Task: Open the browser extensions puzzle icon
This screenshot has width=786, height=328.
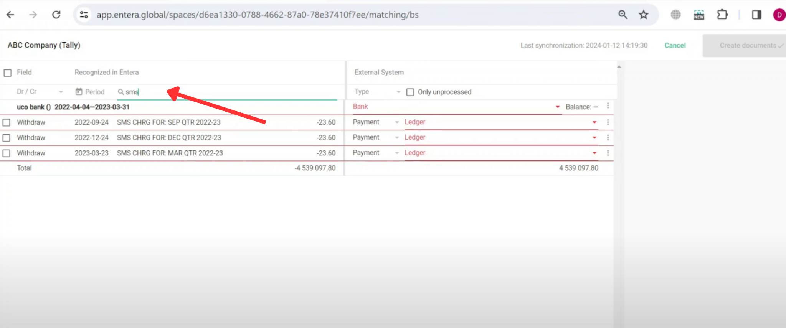Action: (722, 15)
